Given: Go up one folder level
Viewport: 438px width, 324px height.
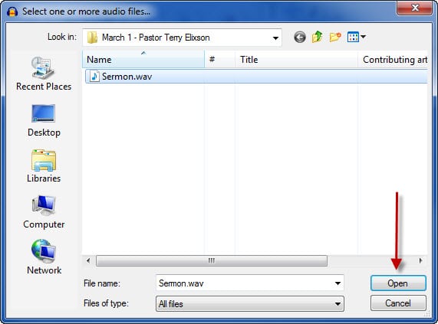Looking at the screenshot, I should click(318, 37).
